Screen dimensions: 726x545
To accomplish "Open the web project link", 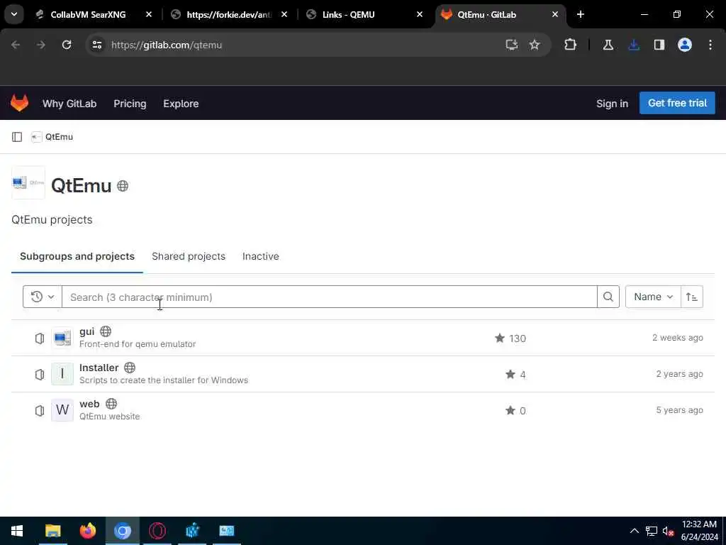I will tap(89, 404).
